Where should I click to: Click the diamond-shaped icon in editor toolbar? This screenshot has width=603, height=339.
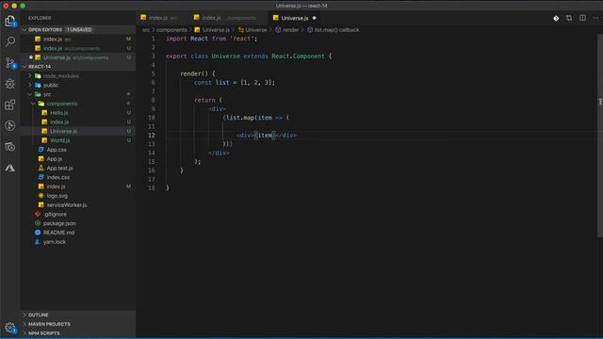(x=556, y=18)
